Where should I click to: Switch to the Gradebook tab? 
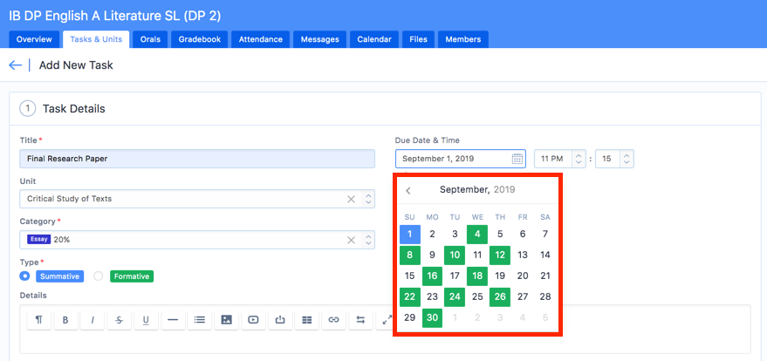tap(200, 39)
